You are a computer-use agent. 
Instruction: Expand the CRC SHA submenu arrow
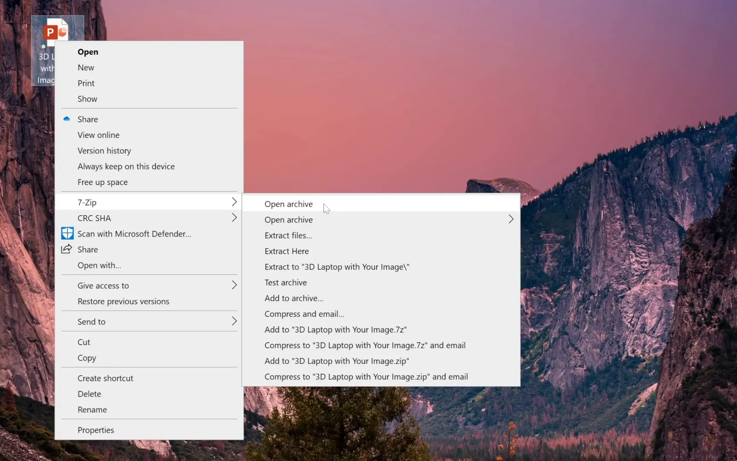(x=234, y=218)
